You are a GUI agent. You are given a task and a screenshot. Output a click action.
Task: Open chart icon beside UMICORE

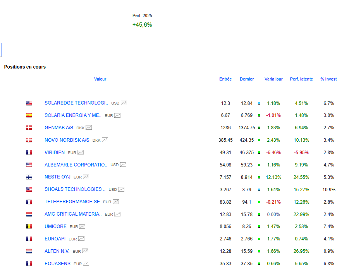(x=82, y=226)
